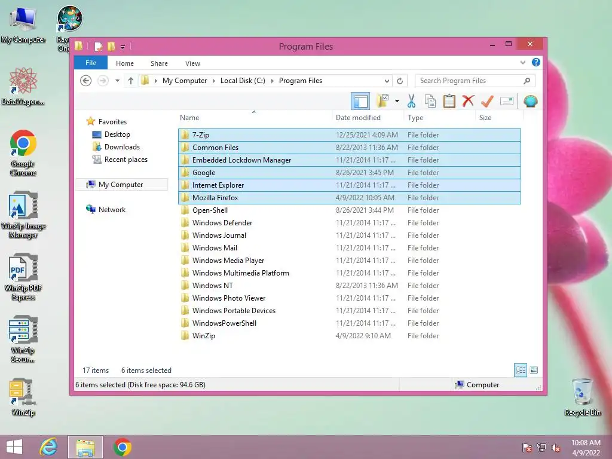
Task: Paste from clipboard toolbar icon
Action: 449,101
